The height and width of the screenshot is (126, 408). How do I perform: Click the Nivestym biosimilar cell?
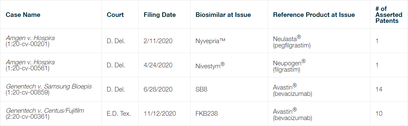click(210, 65)
